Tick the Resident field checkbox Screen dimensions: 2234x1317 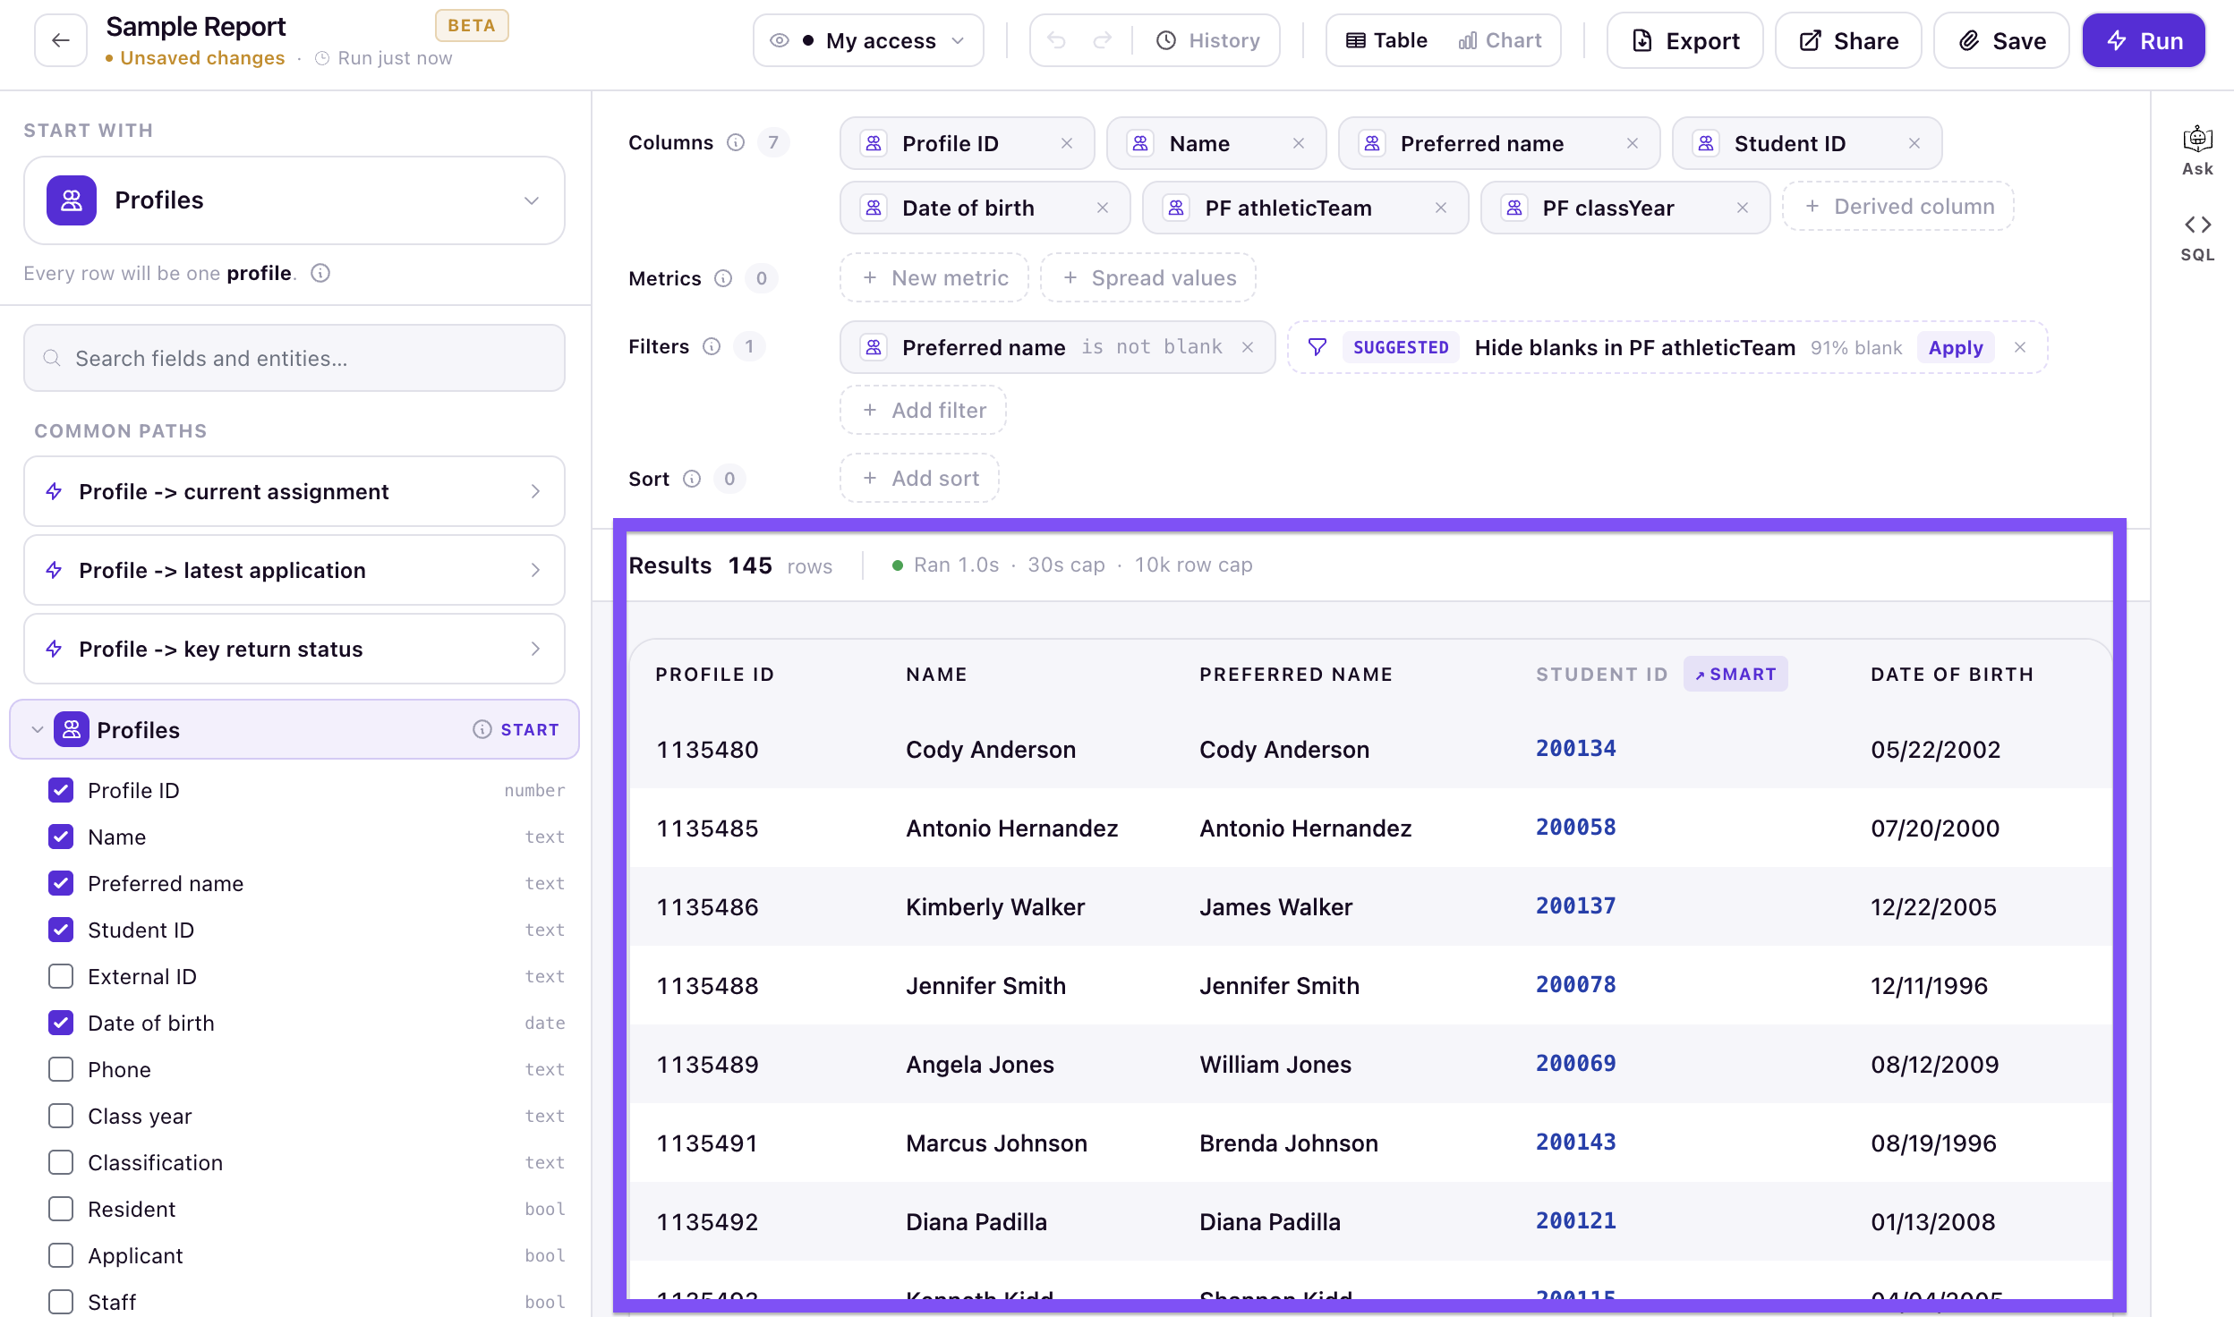(61, 1209)
